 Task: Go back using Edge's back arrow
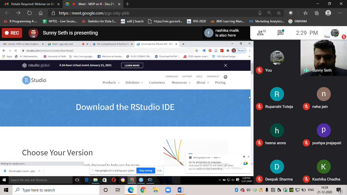pos(7,13)
